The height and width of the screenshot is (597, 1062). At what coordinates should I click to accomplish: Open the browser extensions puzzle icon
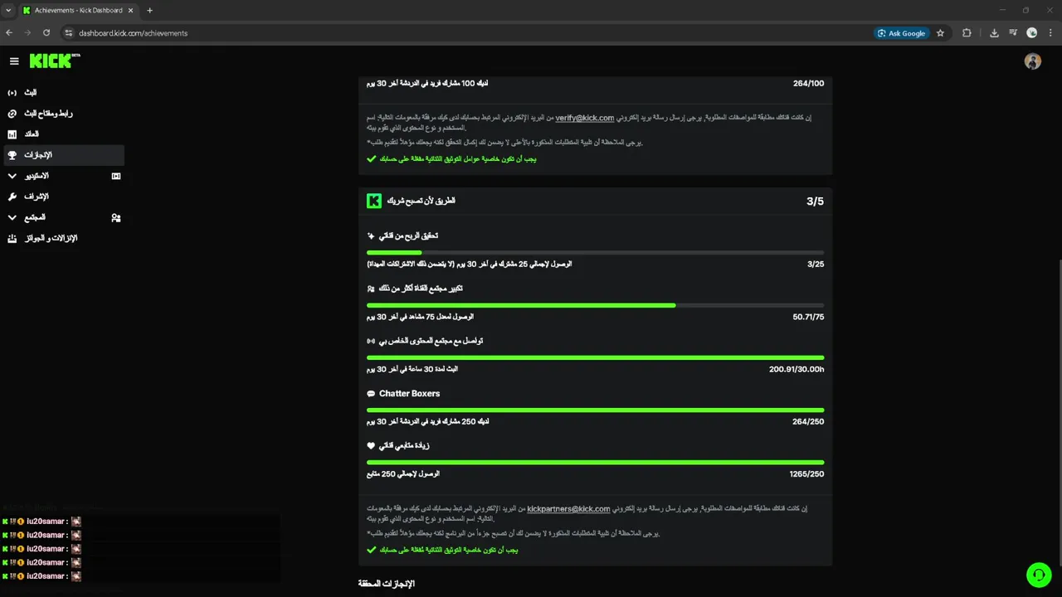coord(967,33)
